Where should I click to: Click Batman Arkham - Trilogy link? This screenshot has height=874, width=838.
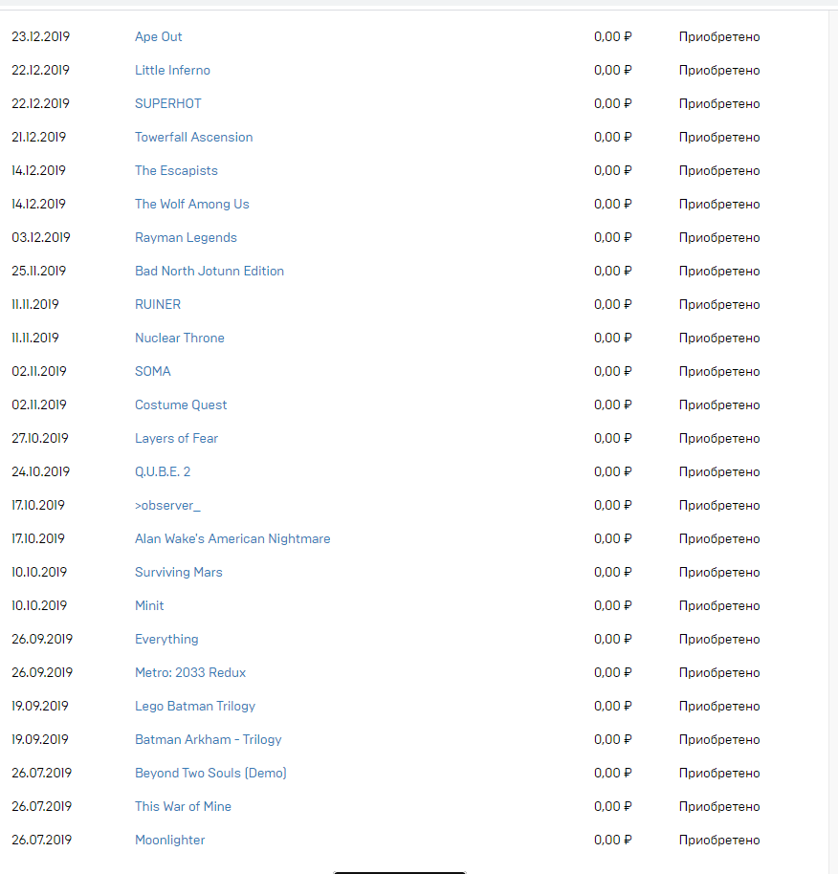(208, 739)
